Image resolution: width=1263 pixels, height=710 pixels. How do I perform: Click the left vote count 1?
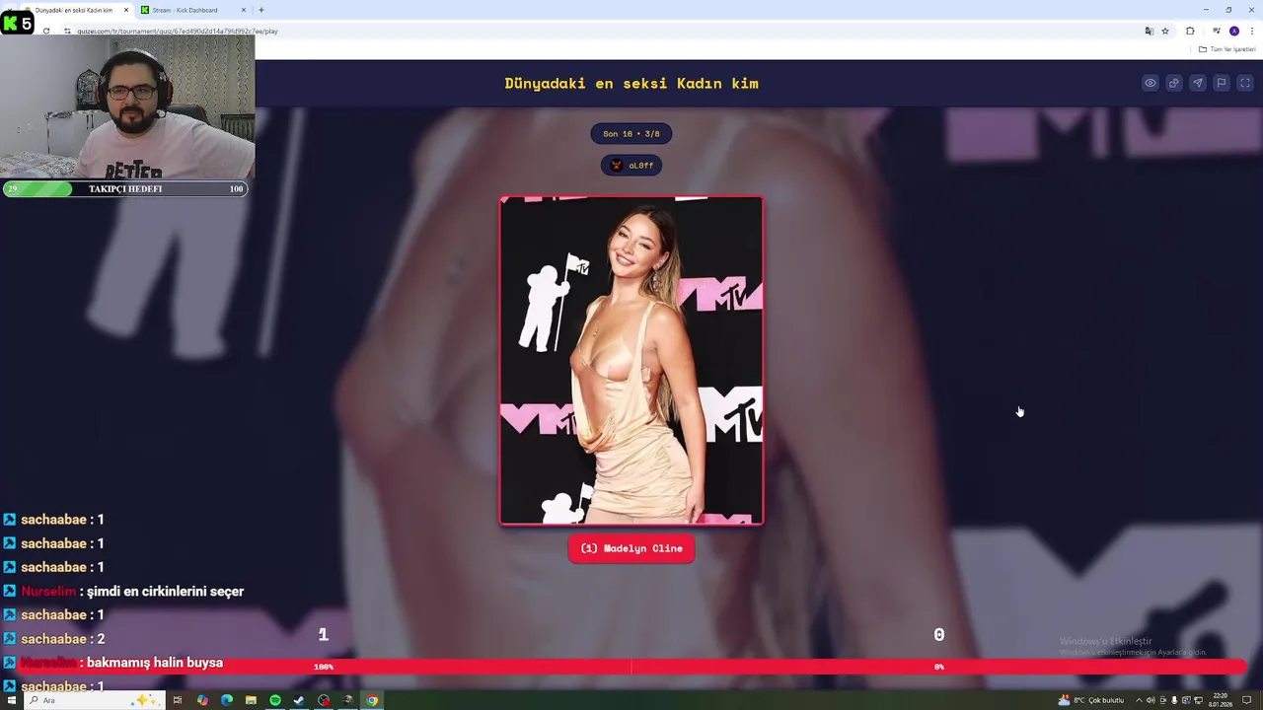click(323, 635)
